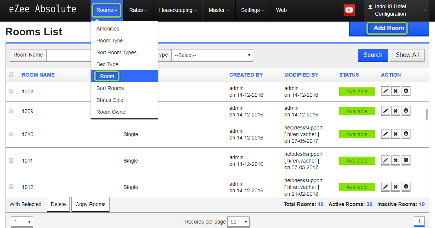Delete room 1010 with X icon
Image resolution: width=435 pixels, height=228 pixels.
[396, 134]
